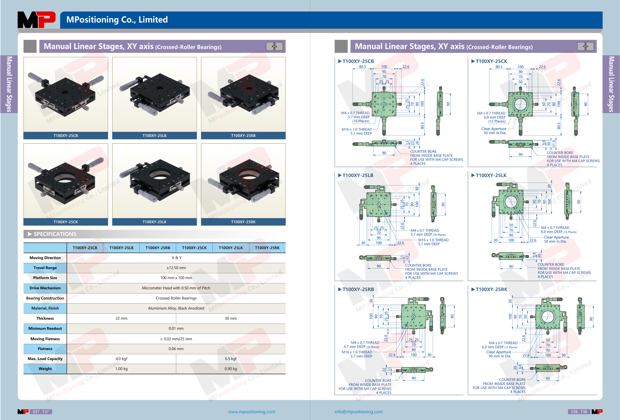This screenshot has height=420, width=620.
Task: Click the 0.90 kg weight value
Action: coord(231,369)
